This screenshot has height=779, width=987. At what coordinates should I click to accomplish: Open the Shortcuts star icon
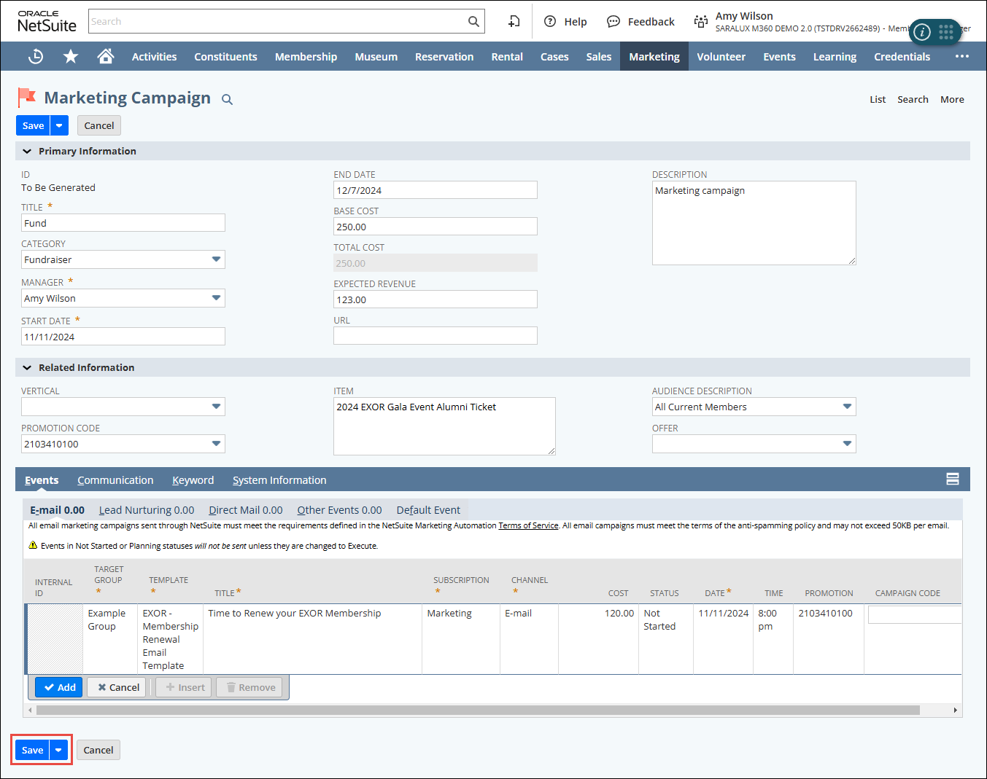point(71,56)
